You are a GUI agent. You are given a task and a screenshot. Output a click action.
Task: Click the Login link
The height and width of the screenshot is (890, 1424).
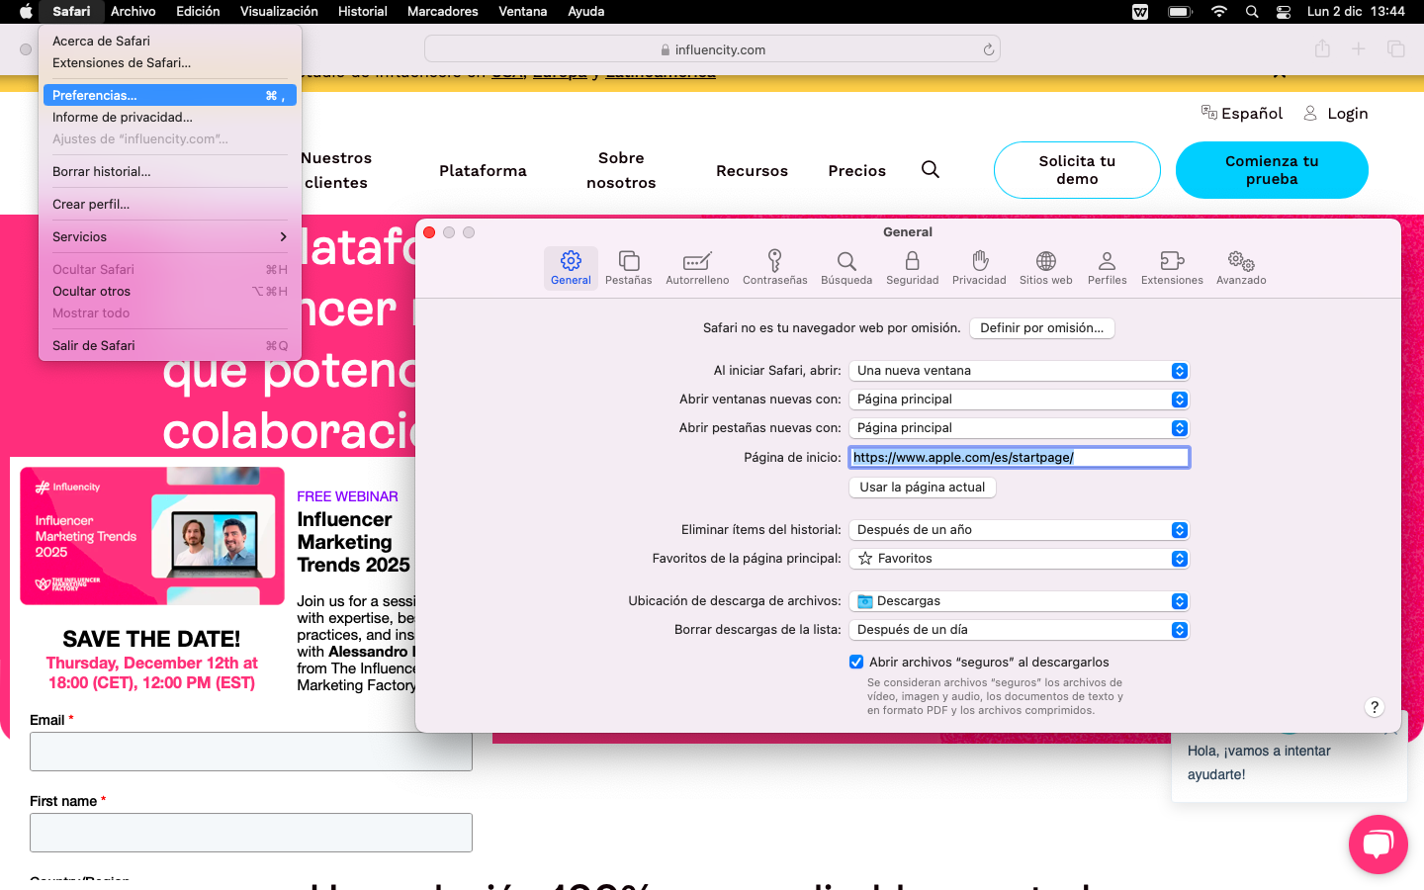1336,113
